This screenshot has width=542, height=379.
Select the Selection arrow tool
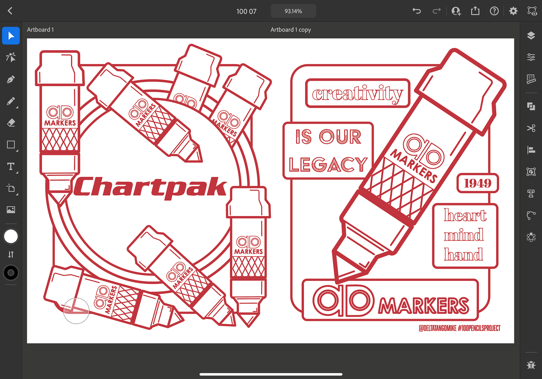[x=11, y=36]
